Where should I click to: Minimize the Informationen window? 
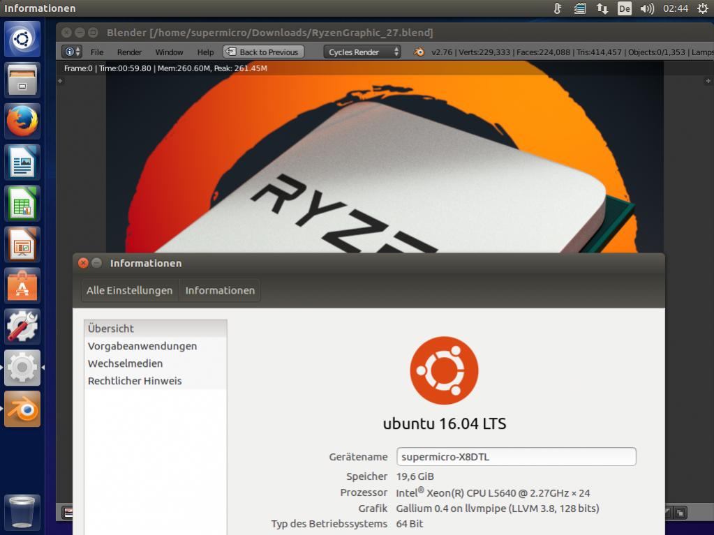tap(96, 263)
